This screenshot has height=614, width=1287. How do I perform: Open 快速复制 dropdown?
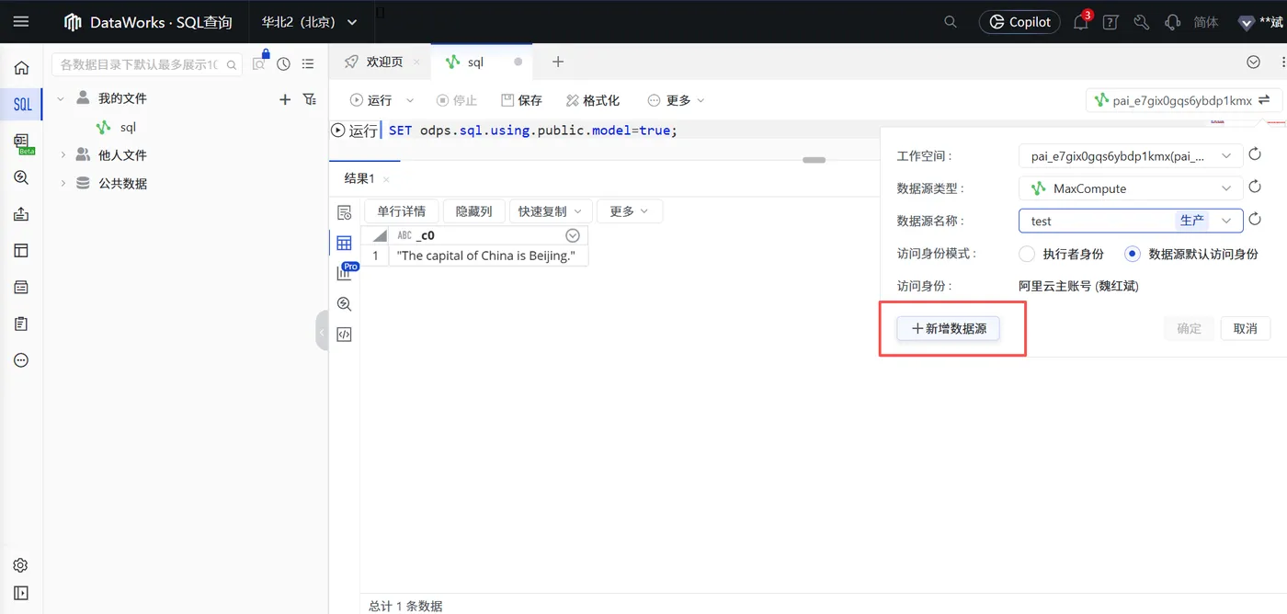coord(551,211)
